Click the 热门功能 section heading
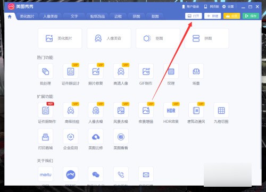Viewport: 266px width, 192px height. 45,57
